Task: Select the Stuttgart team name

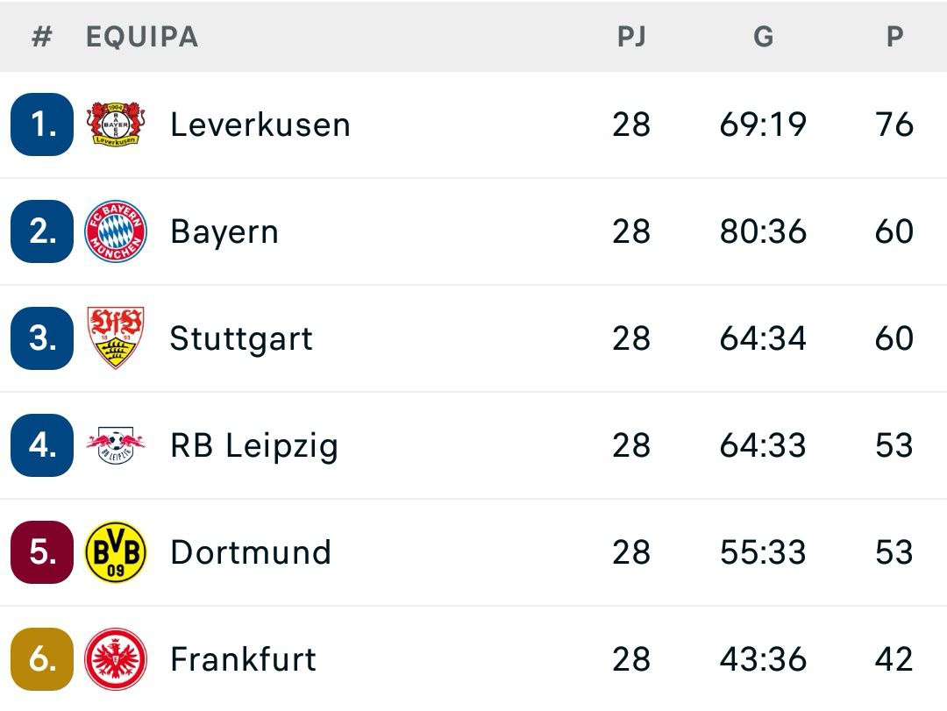Action: pyautogui.click(x=241, y=338)
